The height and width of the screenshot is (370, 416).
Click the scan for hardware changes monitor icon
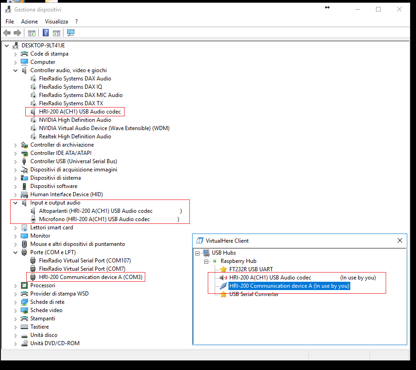71,33
